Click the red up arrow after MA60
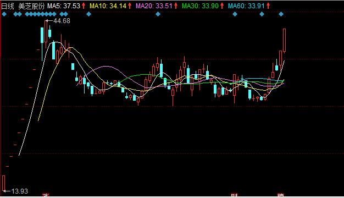344x198 pixels. (x=268, y=6)
